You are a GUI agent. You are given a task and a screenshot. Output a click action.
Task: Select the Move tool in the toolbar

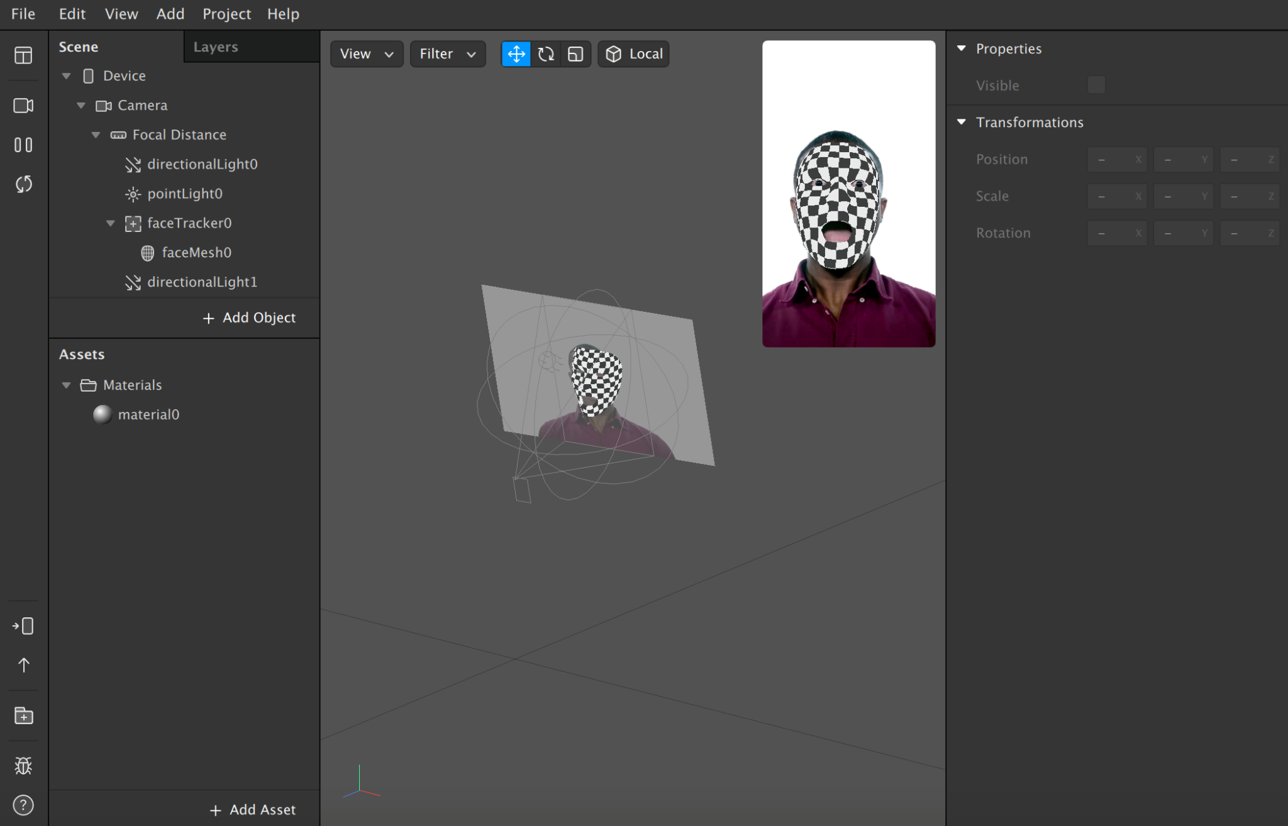tap(516, 54)
